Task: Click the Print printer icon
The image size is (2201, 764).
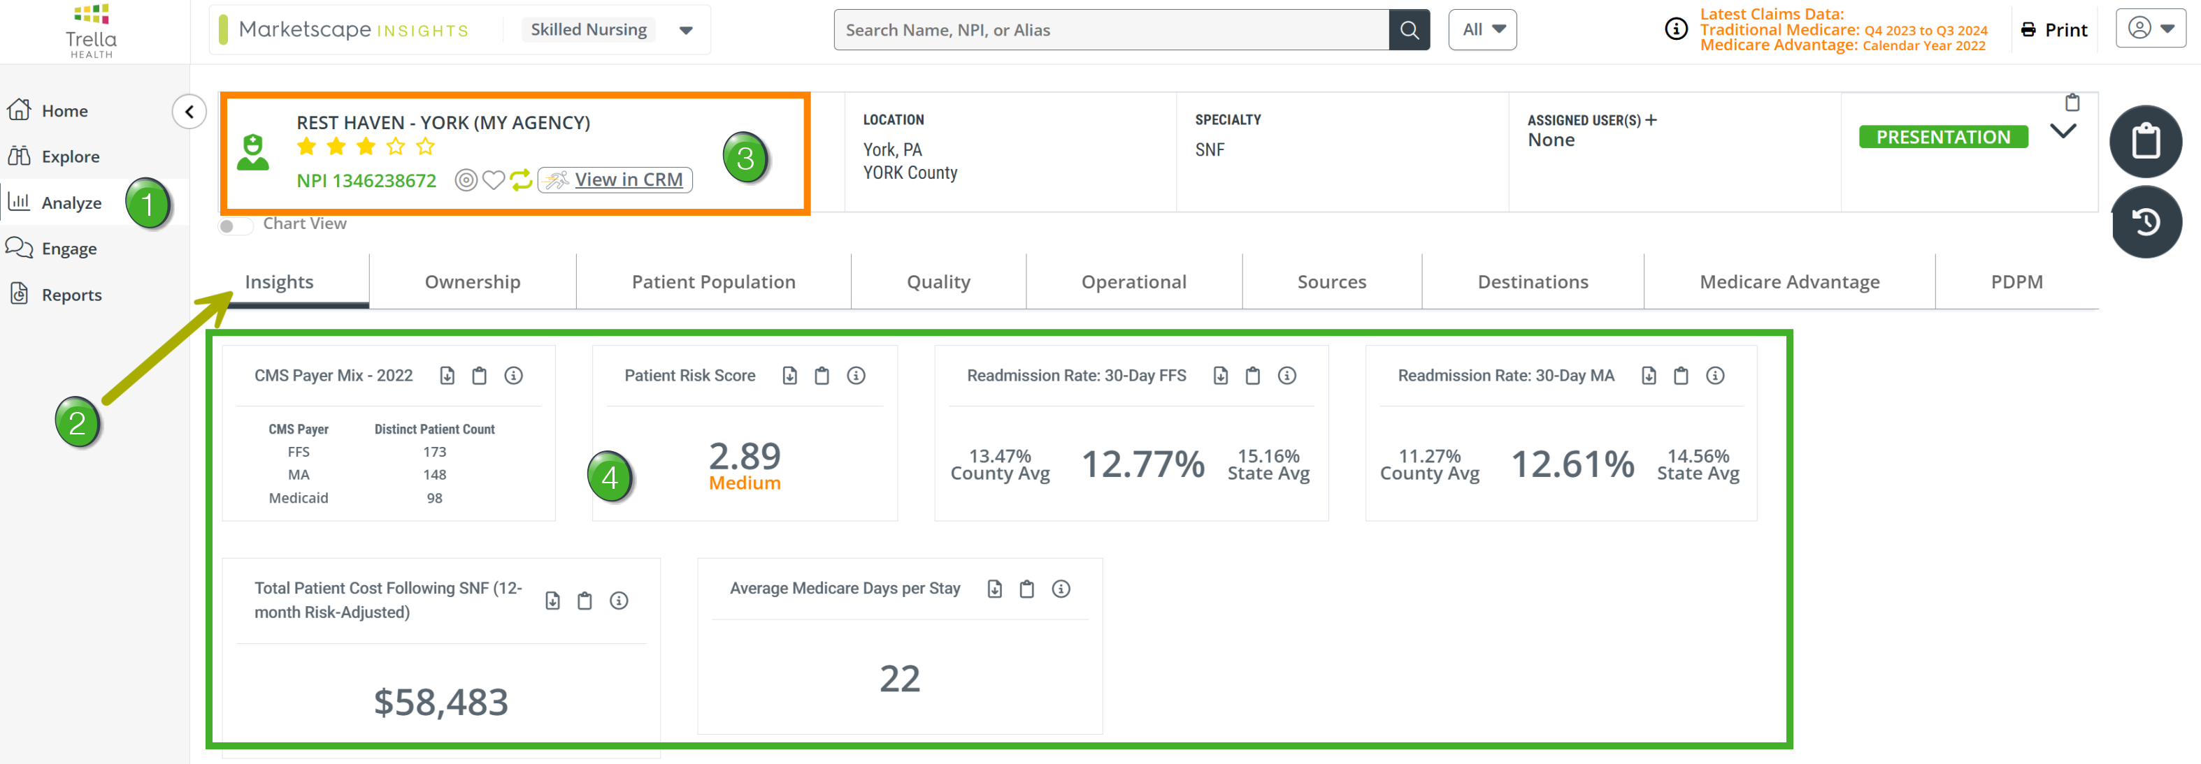Action: point(2028,30)
